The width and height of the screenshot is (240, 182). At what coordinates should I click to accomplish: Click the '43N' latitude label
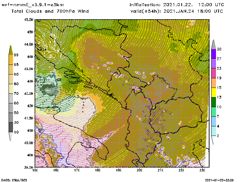pyautogui.click(x=30, y=81)
